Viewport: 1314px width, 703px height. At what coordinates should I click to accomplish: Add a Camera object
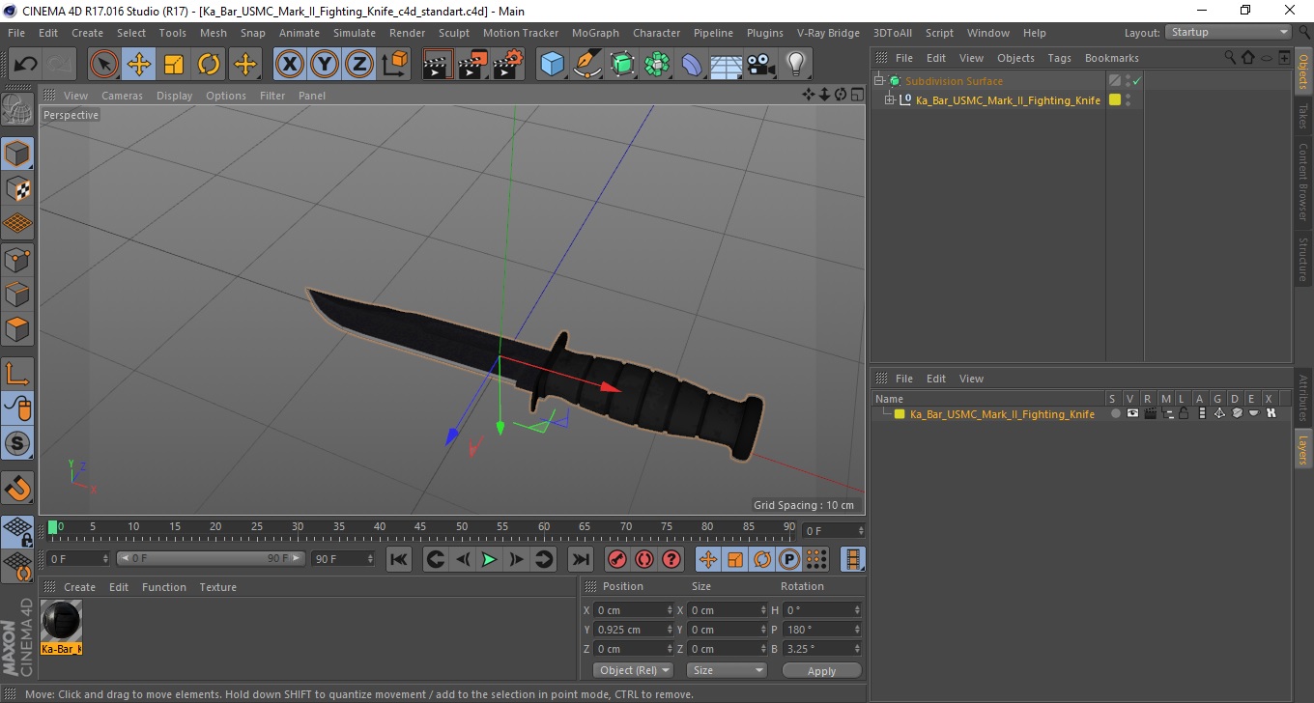[760, 65]
